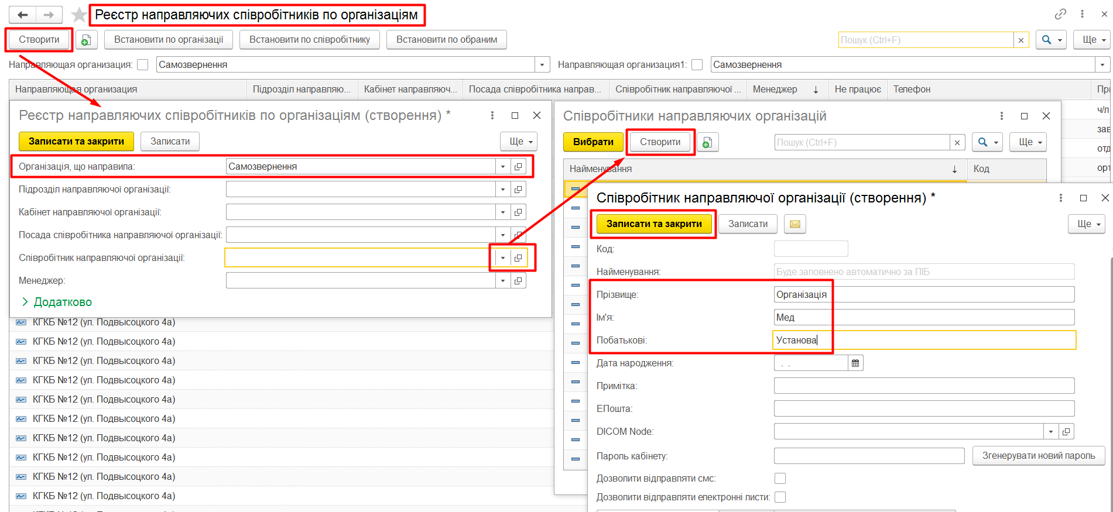The width and height of the screenshot is (1113, 512).
Task: Clear the main search field with X
Action: pyautogui.click(x=1021, y=40)
